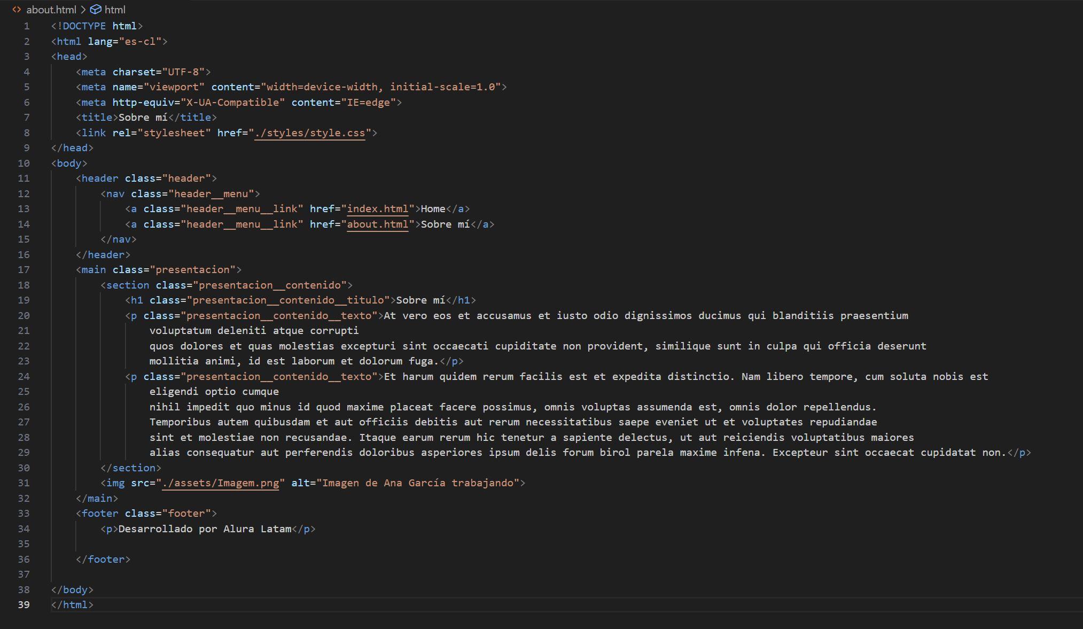Click the "presentacion" class value on main
1083x629 pixels.
coord(192,270)
